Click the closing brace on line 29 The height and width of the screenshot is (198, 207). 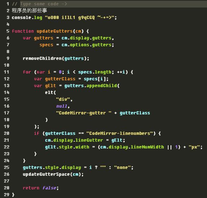13,195
